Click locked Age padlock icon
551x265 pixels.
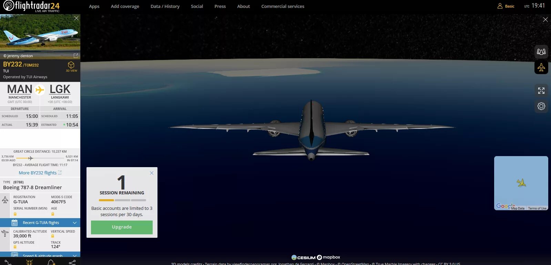pos(53,214)
